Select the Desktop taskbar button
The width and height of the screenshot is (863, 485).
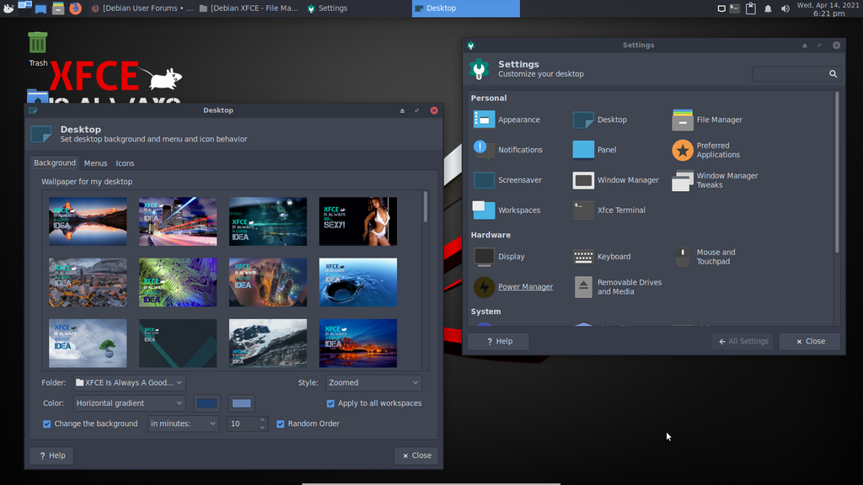click(465, 8)
